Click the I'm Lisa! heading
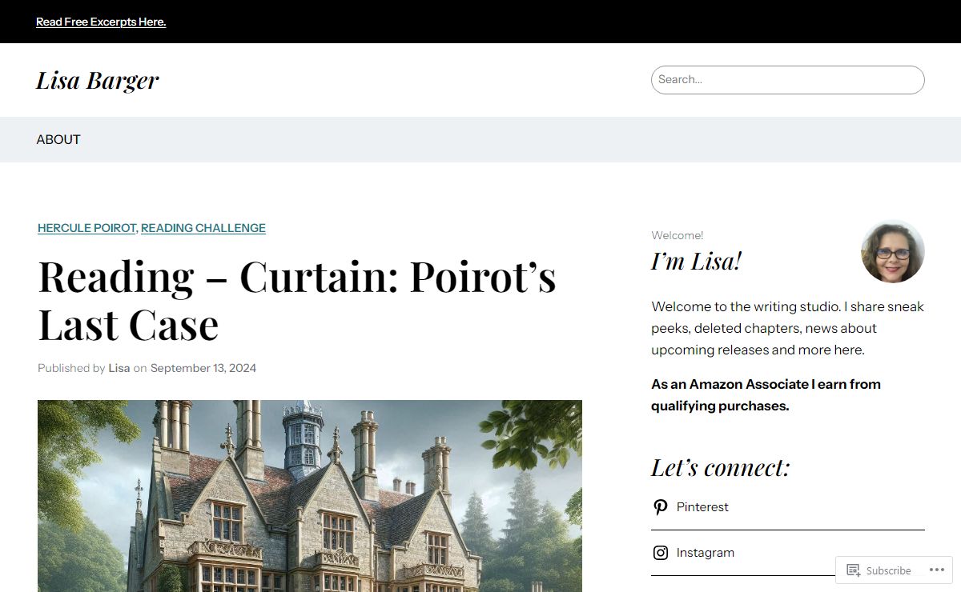The image size is (961, 592). point(697,261)
